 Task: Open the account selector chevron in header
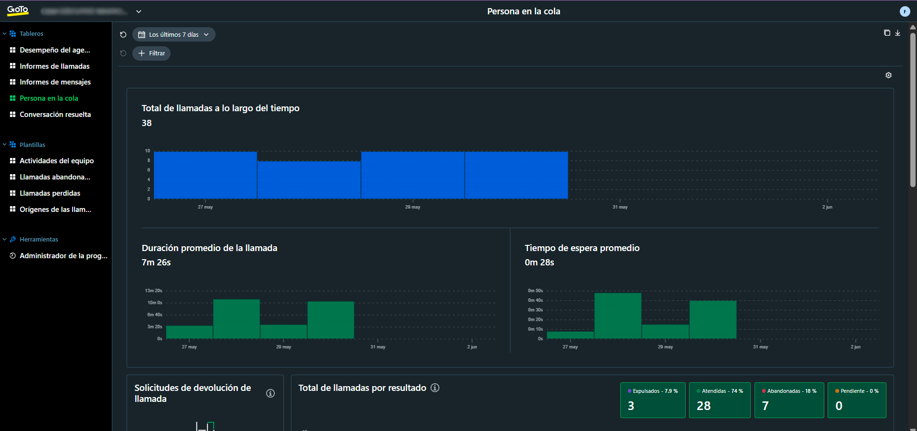point(139,11)
